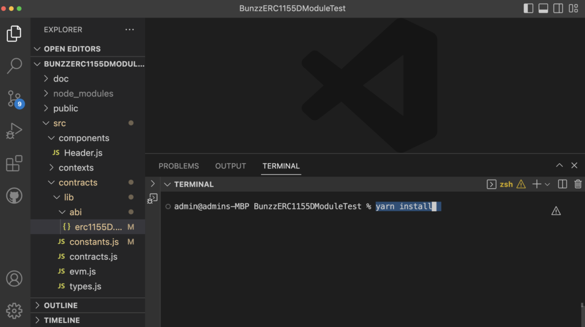
Task: Open Explorer more actions ellipsis
Action: coord(130,30)
